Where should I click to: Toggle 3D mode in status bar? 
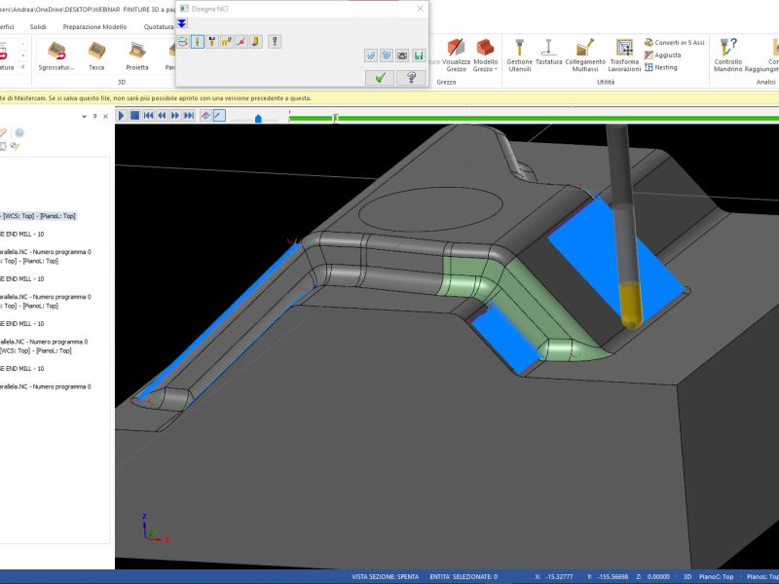coord(687,576)
